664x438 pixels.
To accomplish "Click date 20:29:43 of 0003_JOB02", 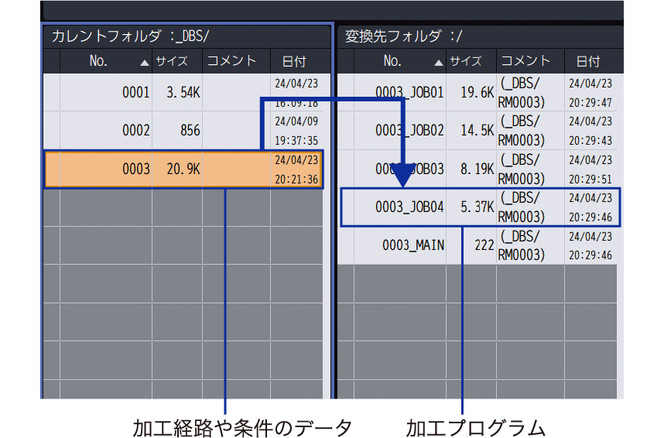I will pos(590,141).
